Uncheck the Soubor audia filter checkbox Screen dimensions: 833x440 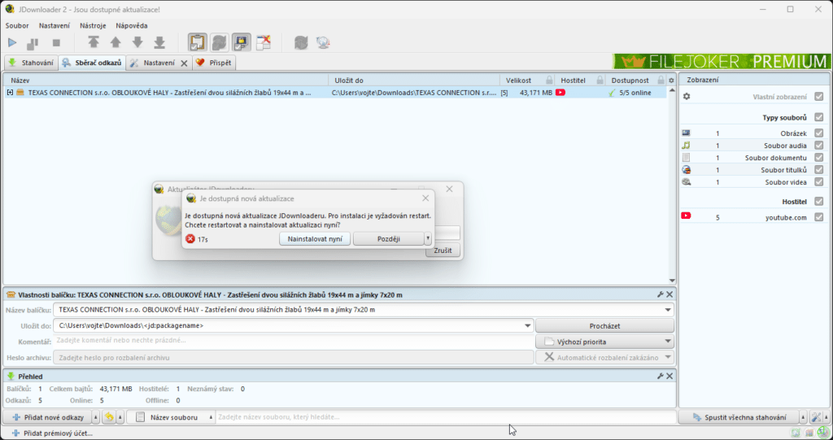[x=818, y=145]
